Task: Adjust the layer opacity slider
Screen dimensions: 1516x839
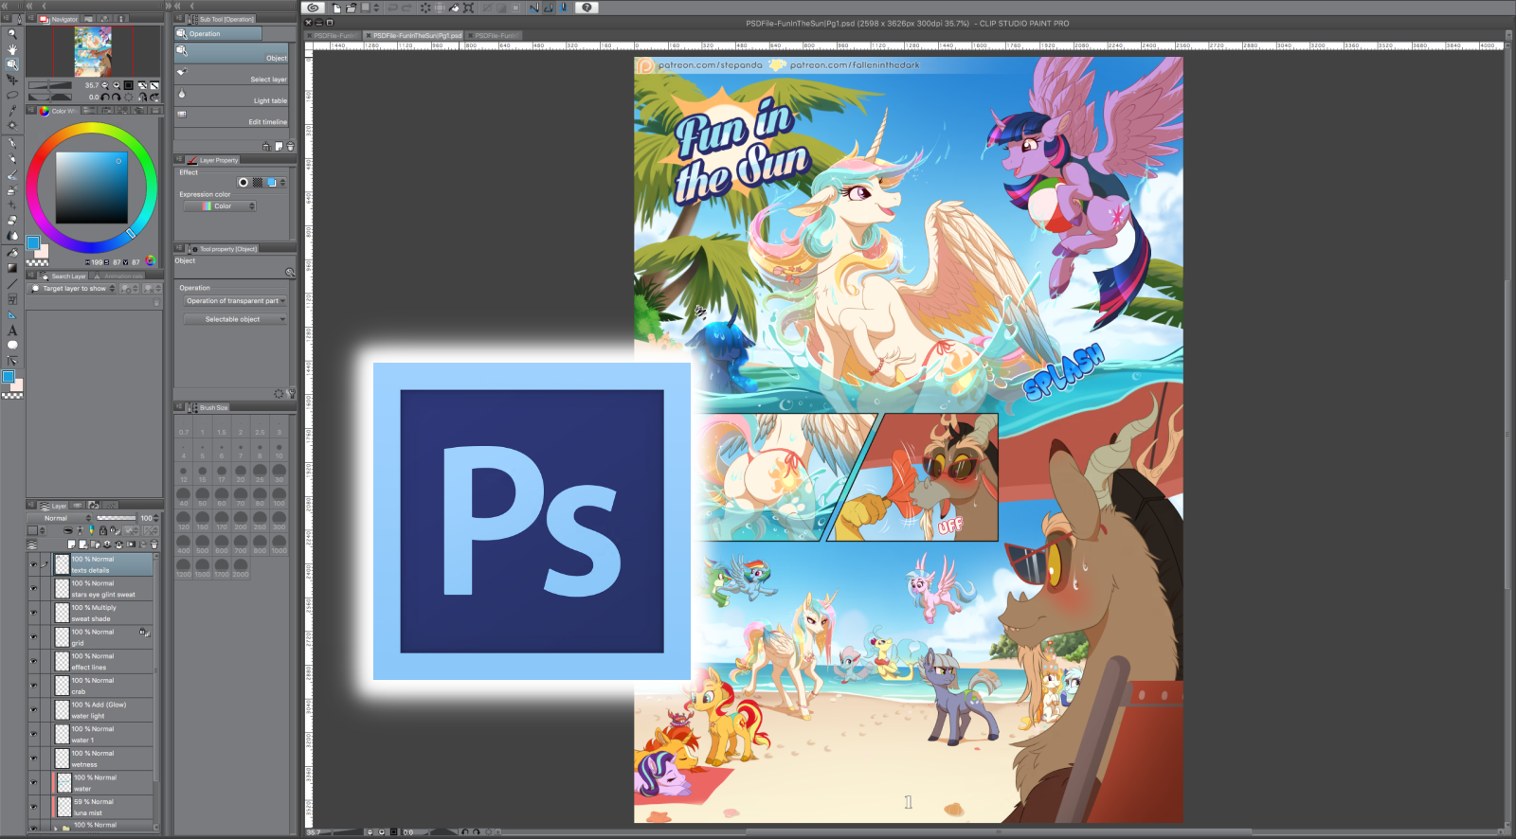Action: (117, 518)
